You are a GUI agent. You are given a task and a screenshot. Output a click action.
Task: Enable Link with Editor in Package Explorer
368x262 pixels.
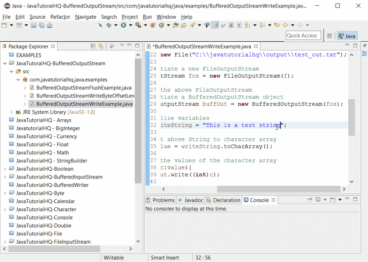point(101,46)
